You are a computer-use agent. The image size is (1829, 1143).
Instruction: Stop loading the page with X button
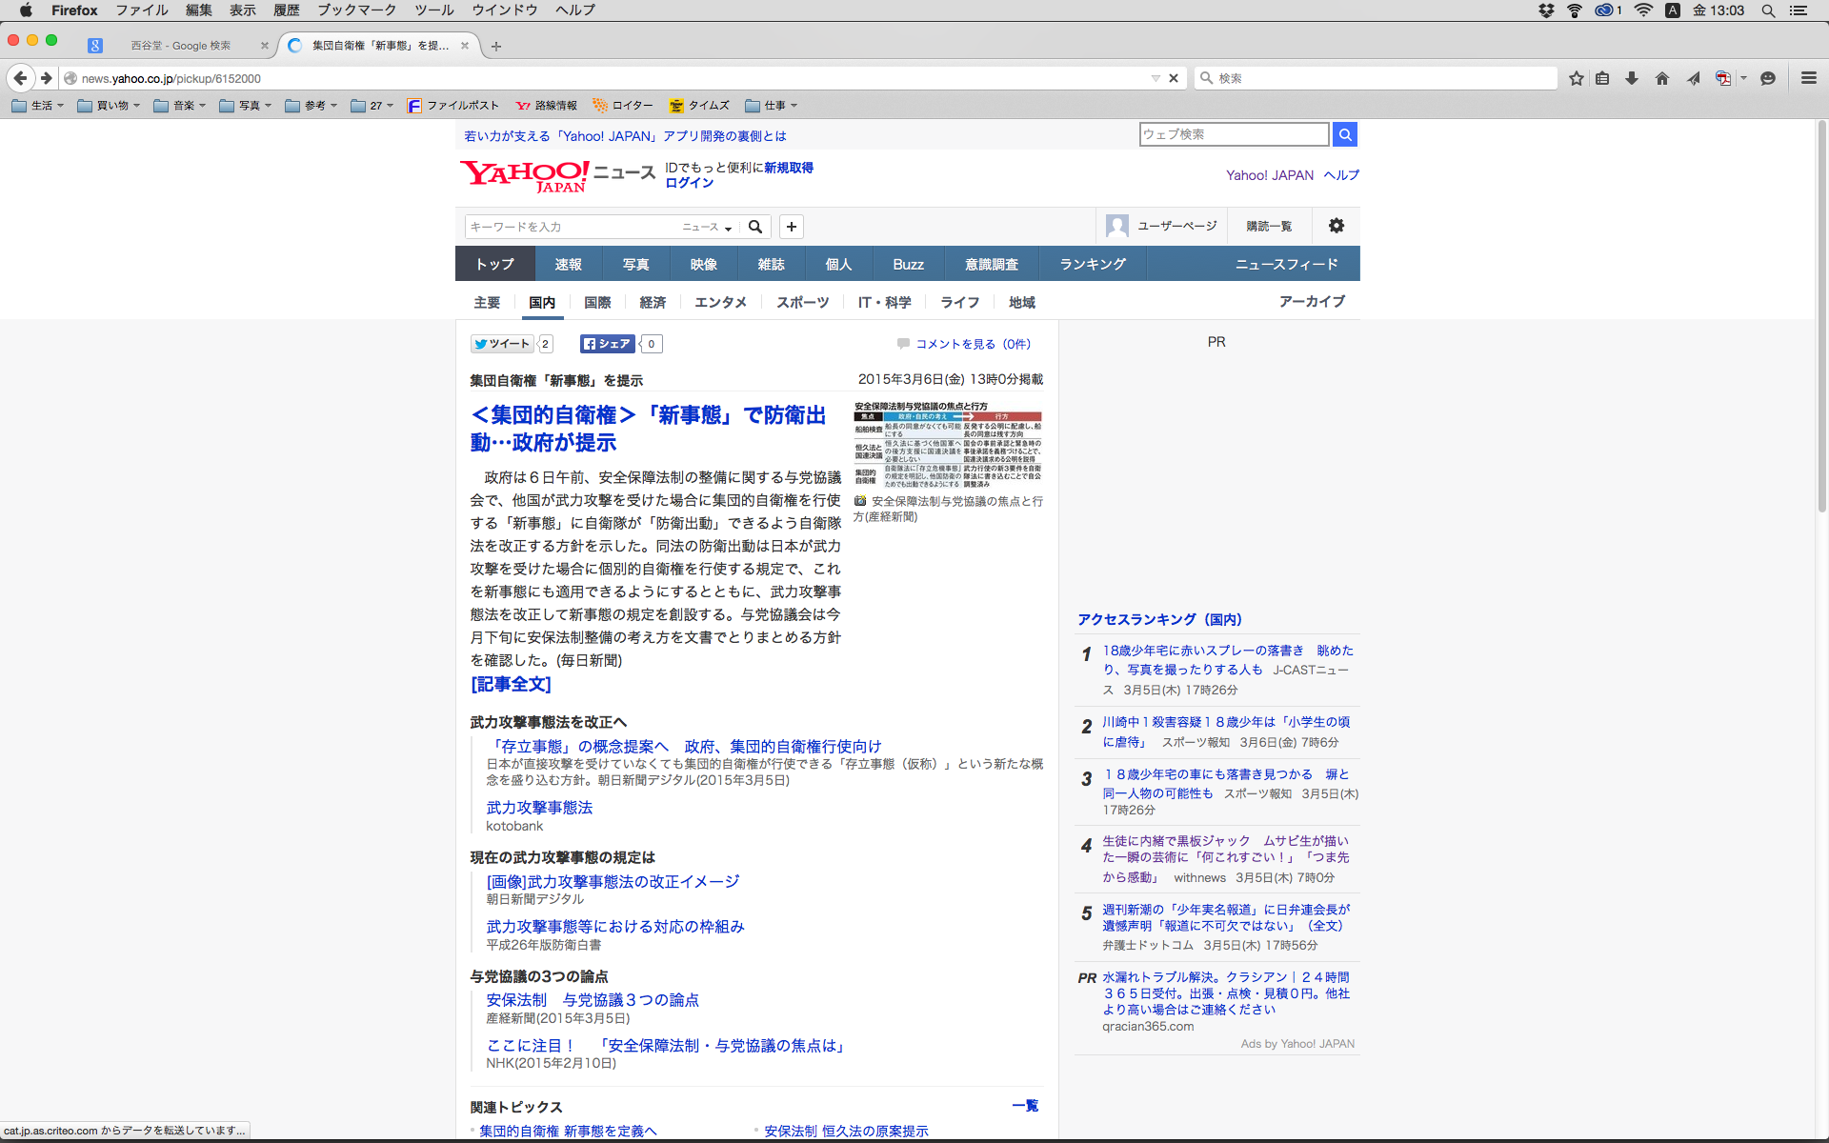(x=1174, y=78)
